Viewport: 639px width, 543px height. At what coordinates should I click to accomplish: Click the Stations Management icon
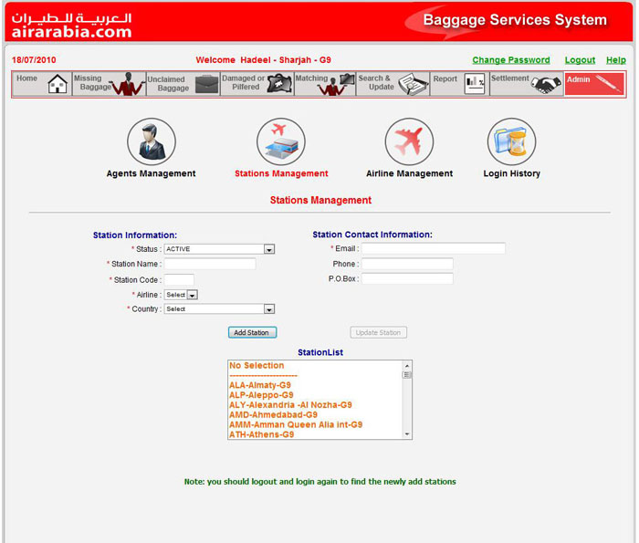(x=281, y=141)
